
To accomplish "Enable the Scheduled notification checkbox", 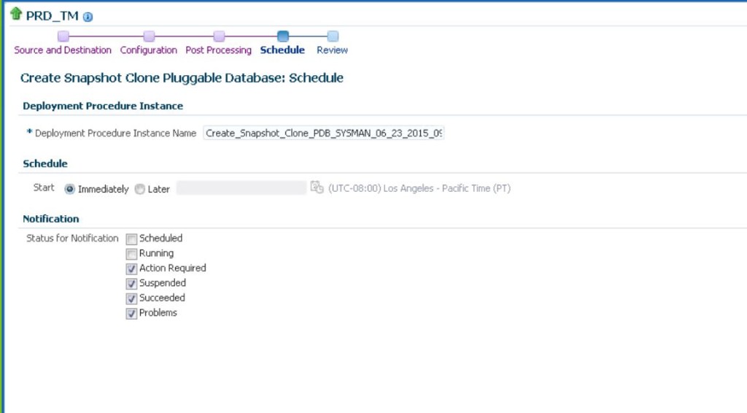I will [131, 239].
